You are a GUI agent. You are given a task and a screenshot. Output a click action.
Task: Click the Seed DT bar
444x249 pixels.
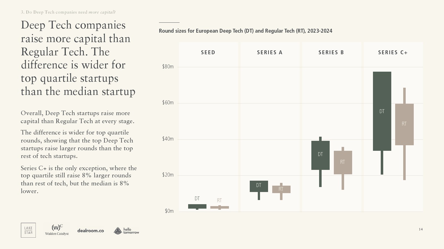point(197,206)
